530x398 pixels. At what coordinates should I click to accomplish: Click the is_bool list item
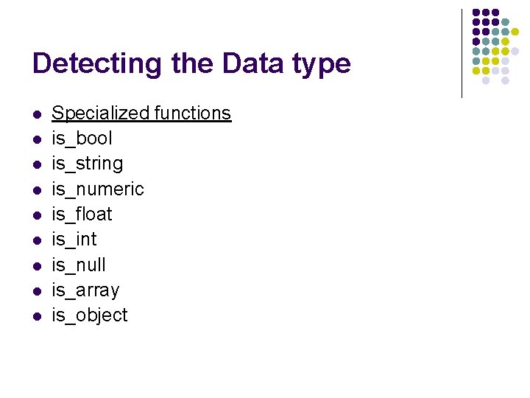tap(82, 138)
